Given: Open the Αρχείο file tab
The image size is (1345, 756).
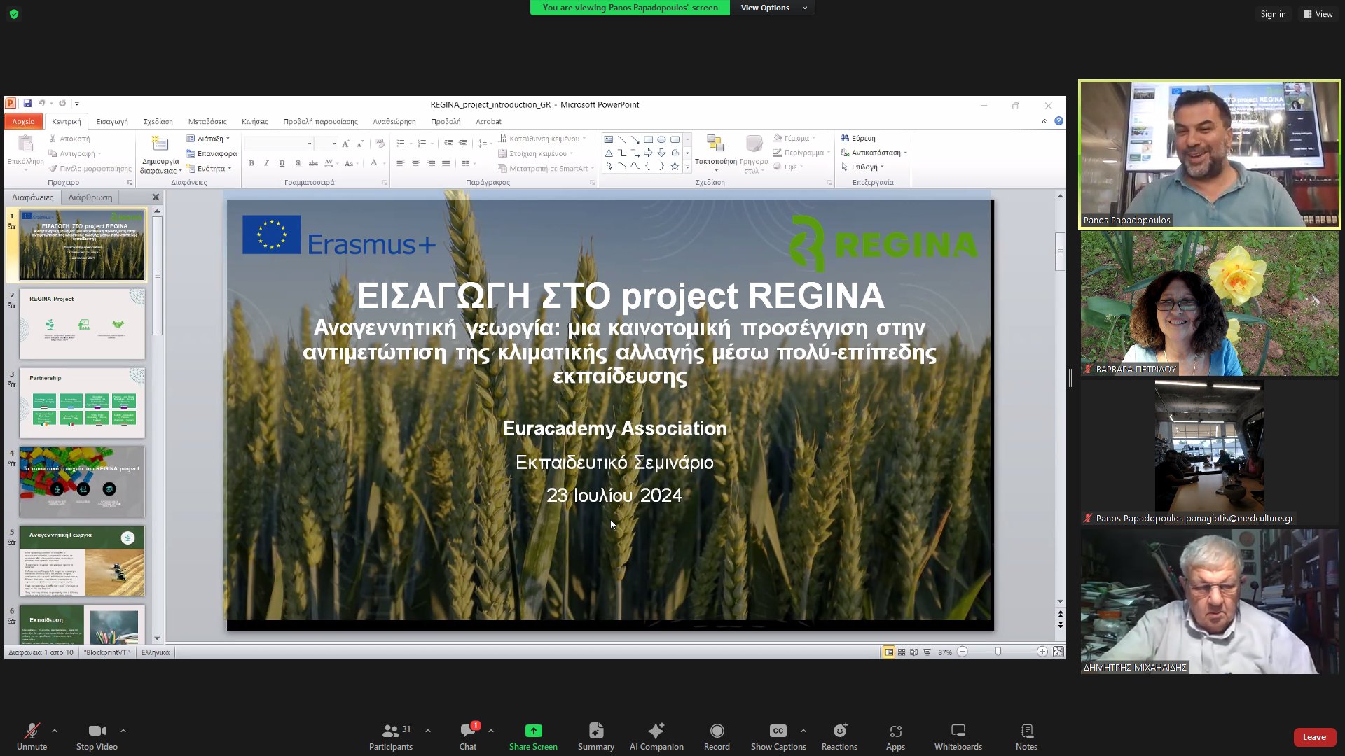Looking at the screenshot, I should tap(23, 122).
